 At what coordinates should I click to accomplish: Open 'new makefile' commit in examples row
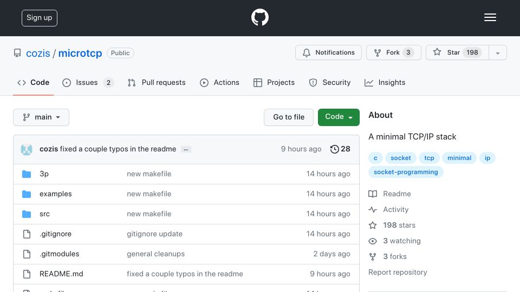(149, 194)
